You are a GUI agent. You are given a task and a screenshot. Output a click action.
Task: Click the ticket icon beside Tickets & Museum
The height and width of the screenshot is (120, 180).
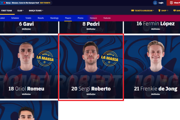coord(132,11)
